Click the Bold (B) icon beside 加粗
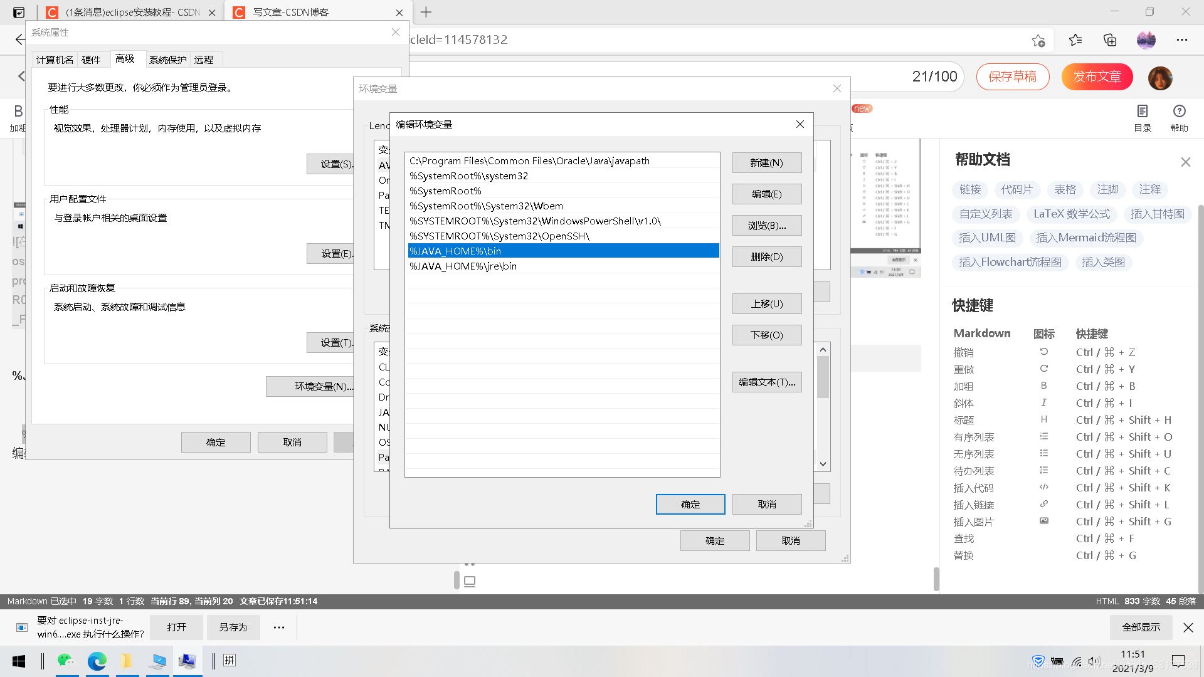 [x=1043, y=386]
